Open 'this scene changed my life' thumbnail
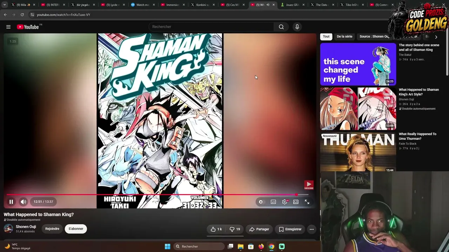 [x=358, y=64]
